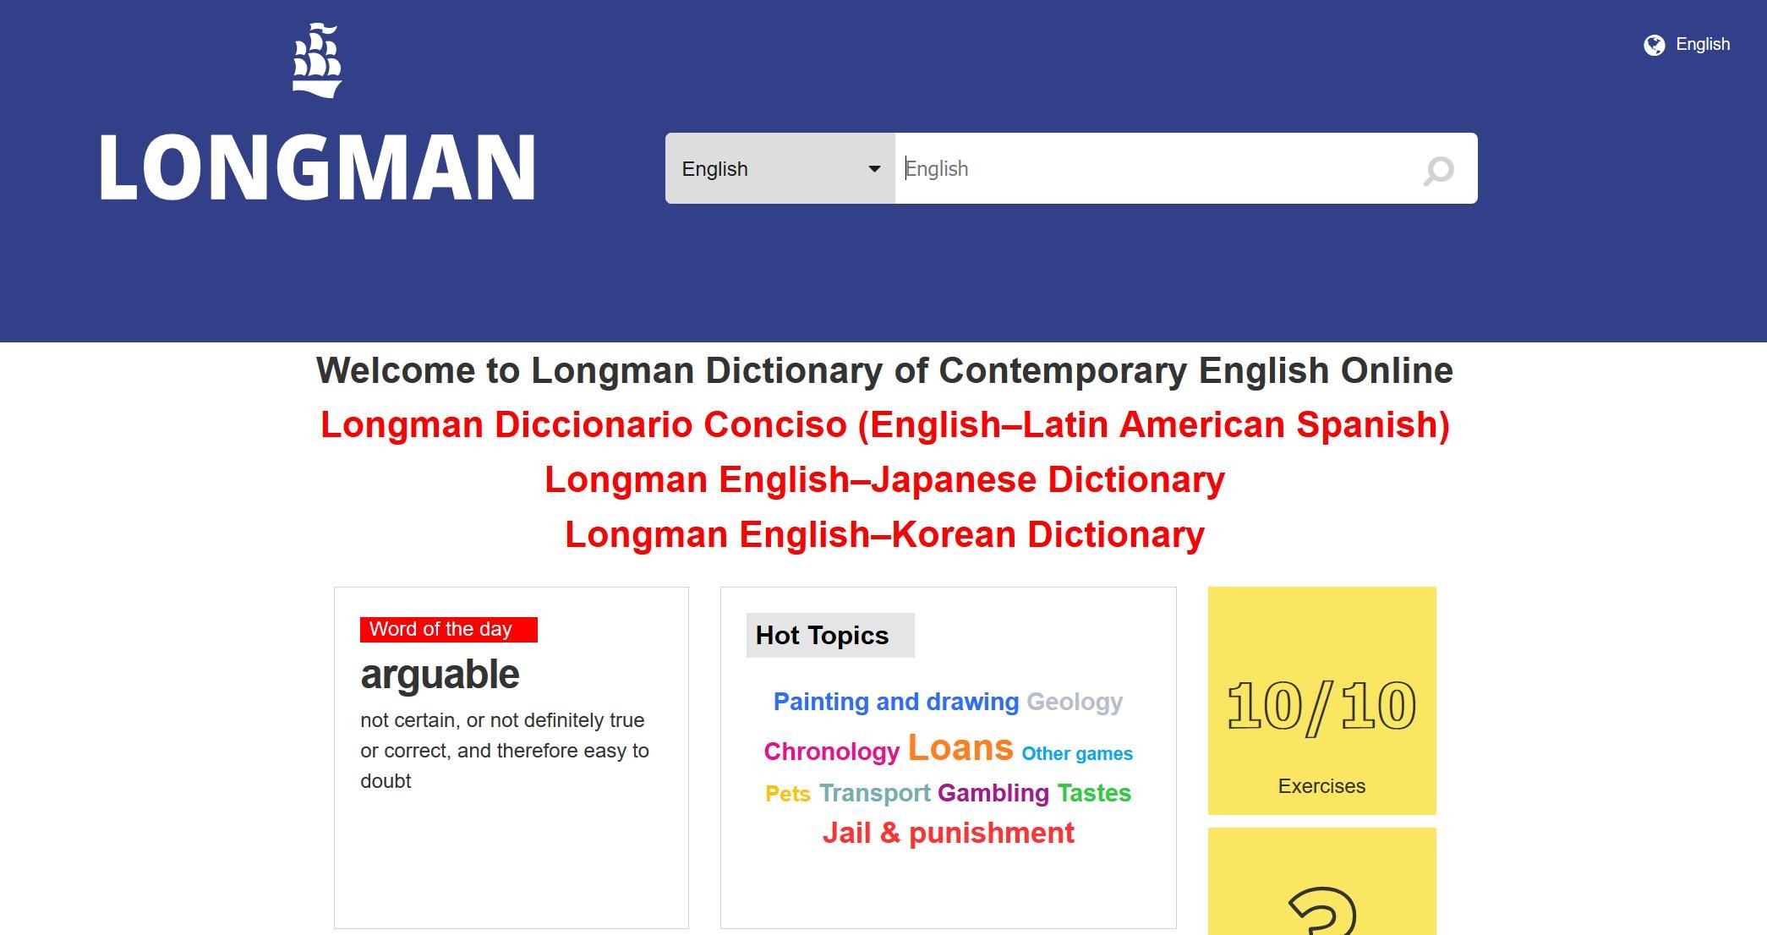Viewport: 1767px width, 935px height.
Task: Click the magnifying glass search icon
Action: tap(1438, 170)
